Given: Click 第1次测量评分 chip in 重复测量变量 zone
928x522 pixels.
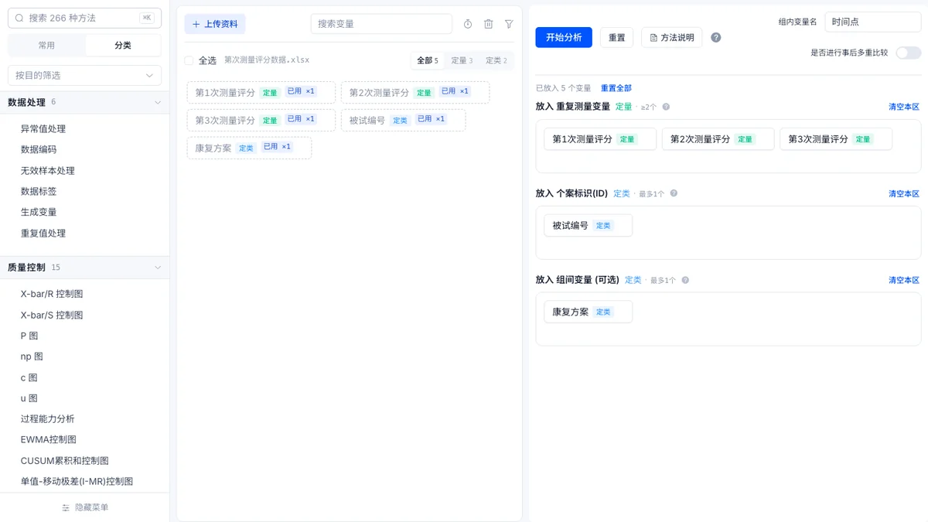Looking at the screenshot, I should pos(600,139).
